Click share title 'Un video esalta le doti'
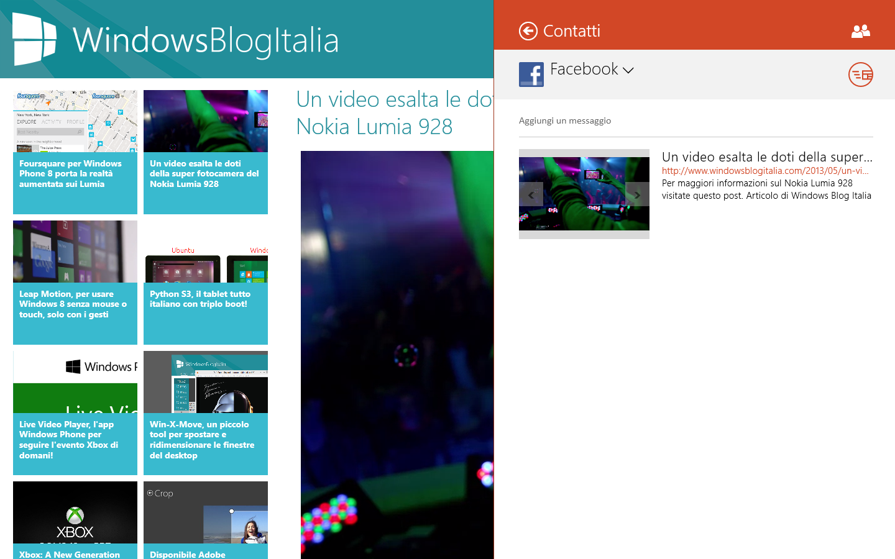The image size is (895, 559). 767,157
